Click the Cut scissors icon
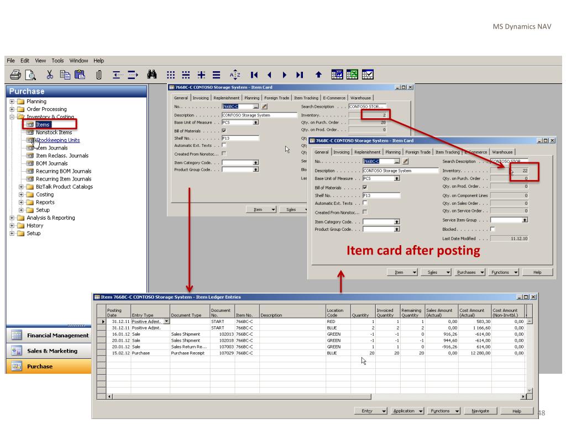Image resolution: width=566 pixels, height=424 pixels. coord(49,75)
